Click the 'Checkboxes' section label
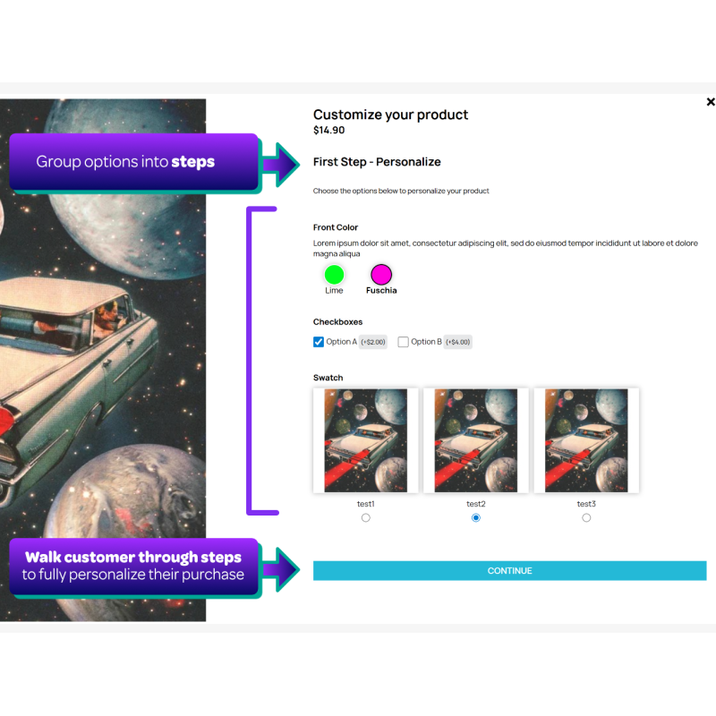Screen dimensions: 716x716 [x=338, y=322]
